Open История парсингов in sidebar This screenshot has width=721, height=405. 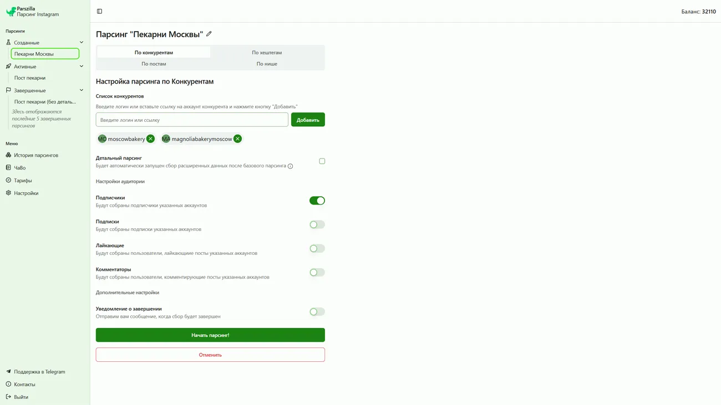35,155
